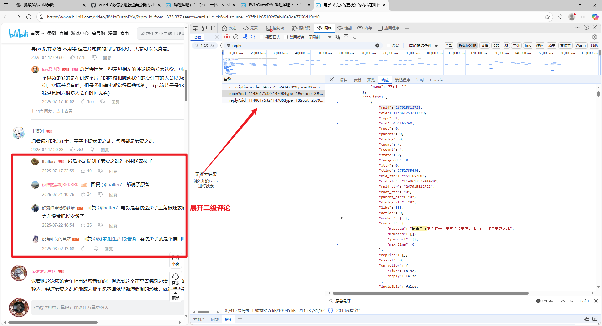Check the 反转 invert filter checkbox
This screenshot has height=326, width=602.
pos(388,45)
